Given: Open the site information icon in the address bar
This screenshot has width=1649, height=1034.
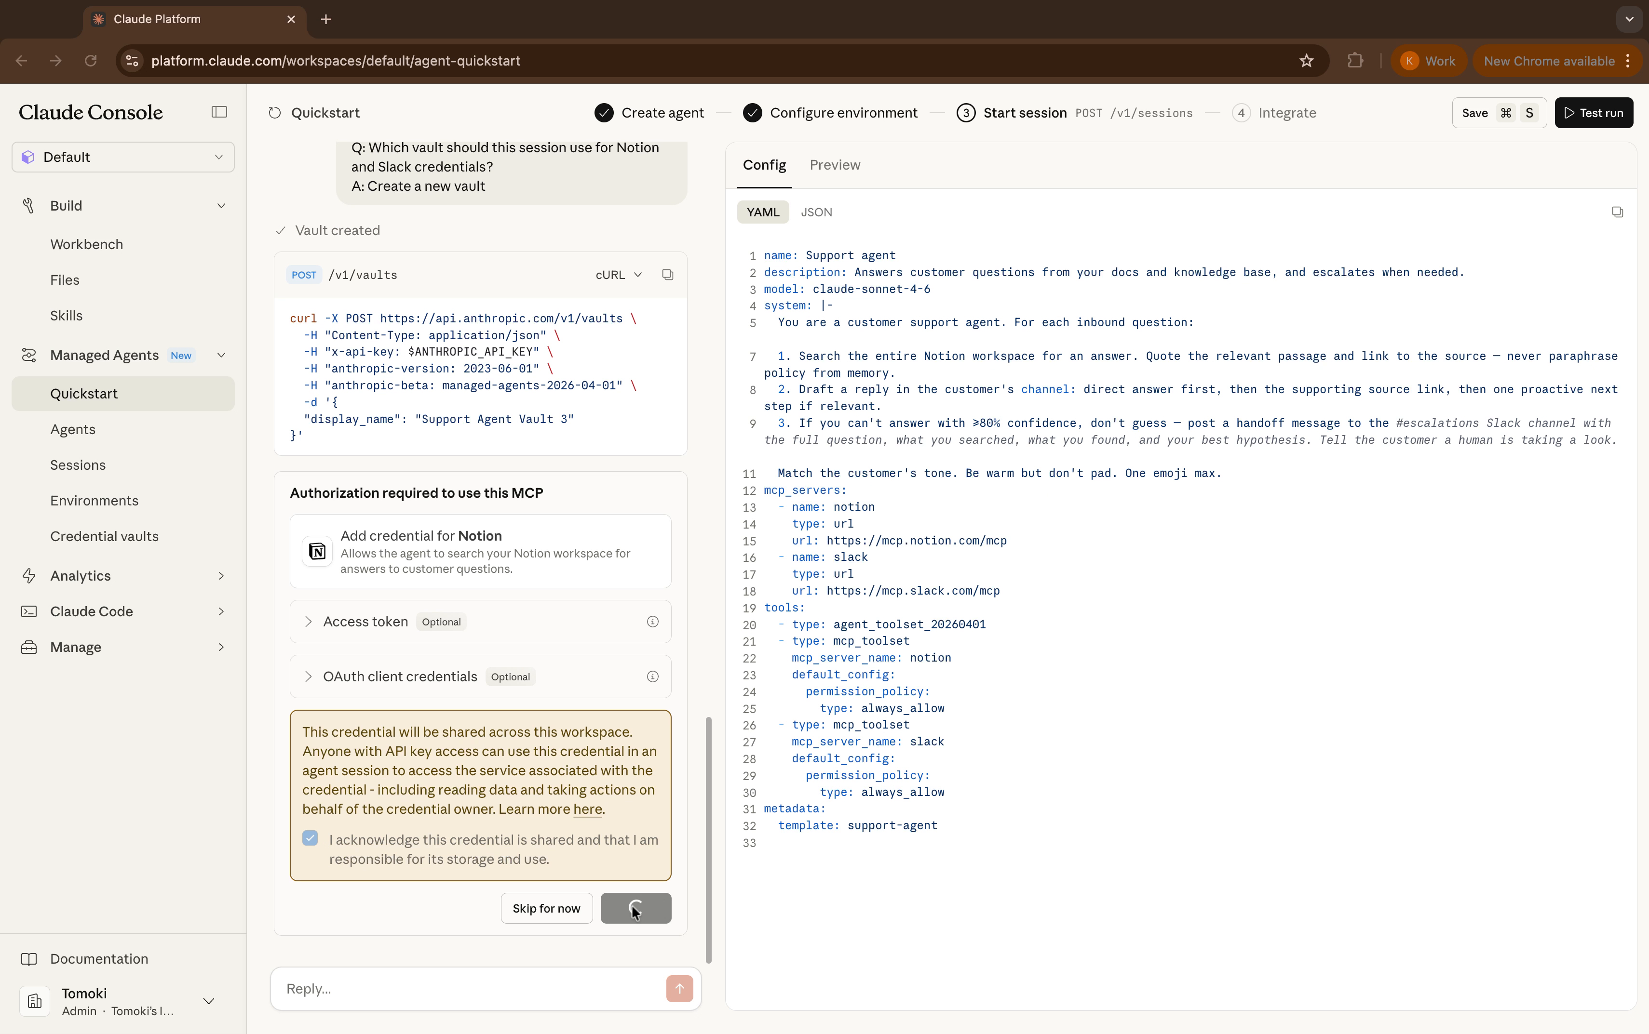Looking at the screenshot, I should [133, 61].
